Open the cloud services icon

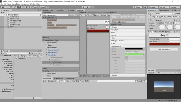(x=145, y=7)
